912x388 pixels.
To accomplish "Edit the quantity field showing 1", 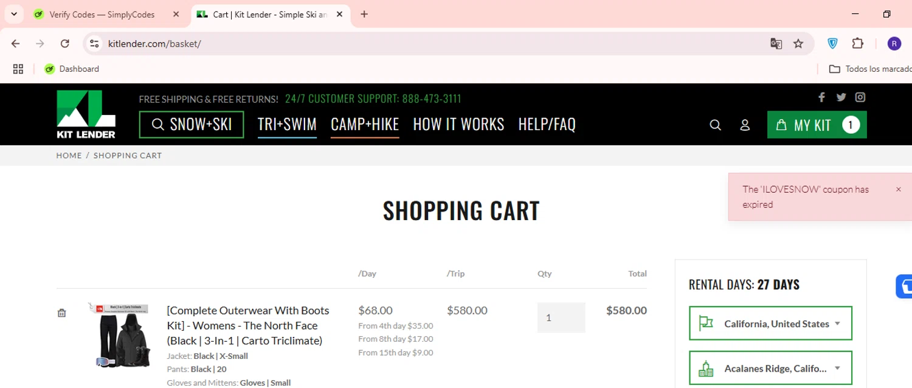I will 561,317.
